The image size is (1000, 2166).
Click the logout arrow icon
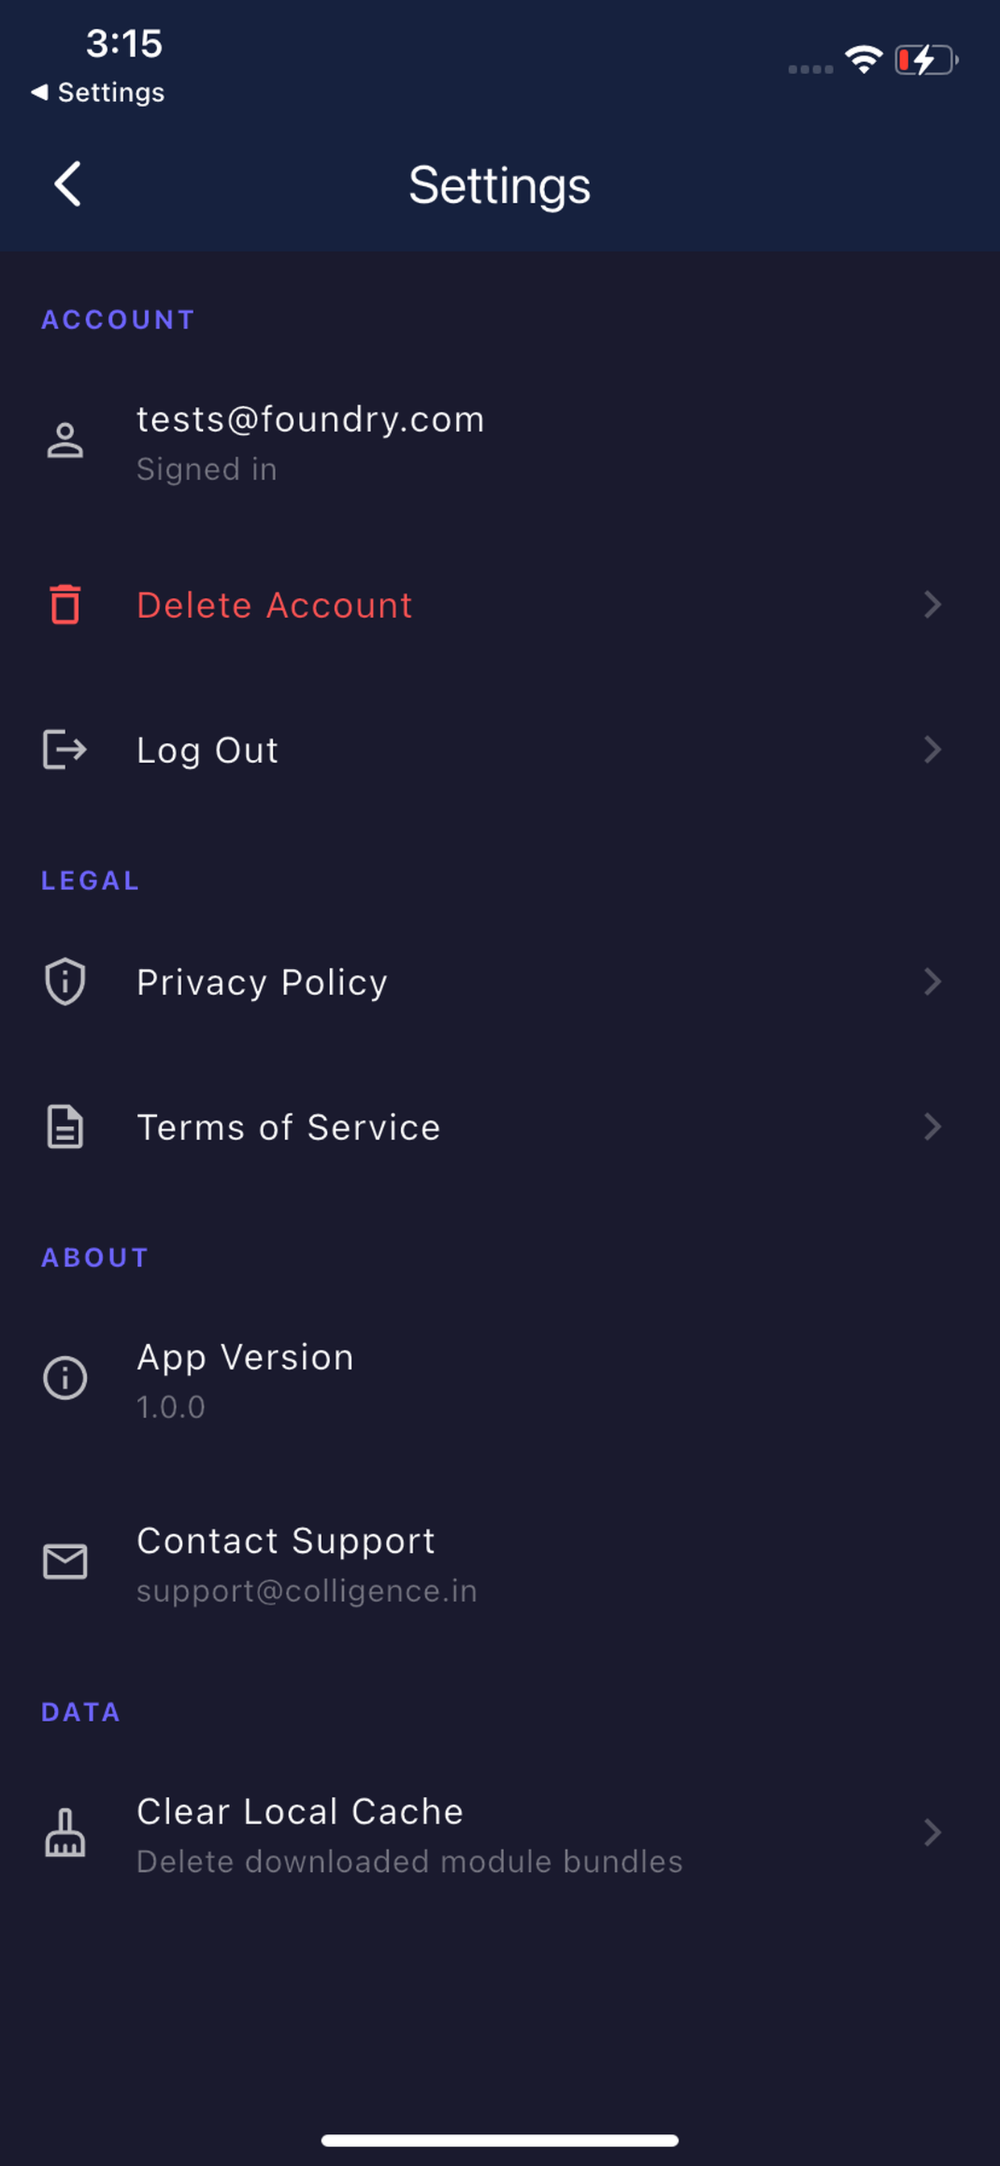pos(64,749)
